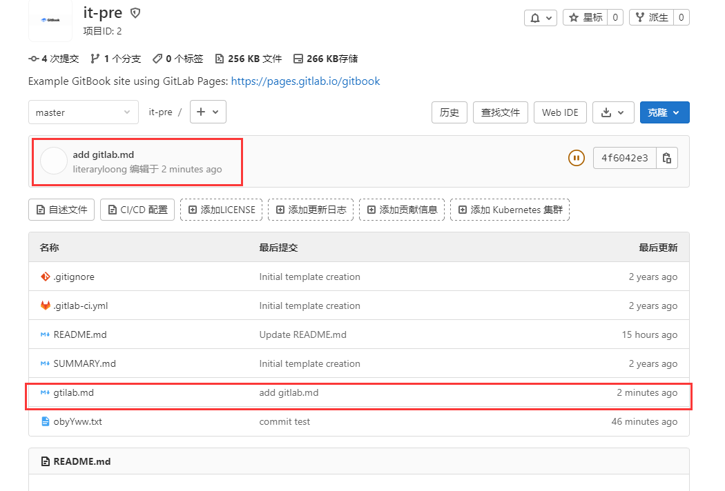Open the 4 次提交 commits link
The width and height of the screenshot is (725, 491).
tap(54, 59)
